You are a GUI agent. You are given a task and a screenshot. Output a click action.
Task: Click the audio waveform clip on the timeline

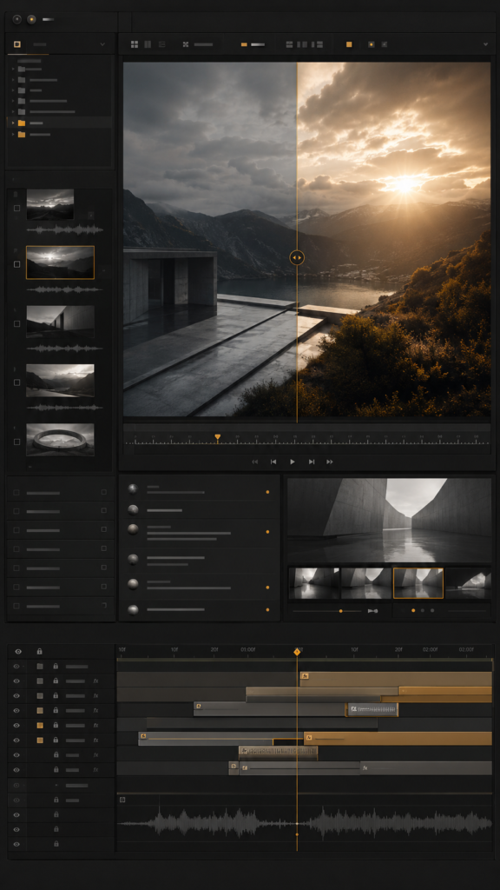pos(305,823)
